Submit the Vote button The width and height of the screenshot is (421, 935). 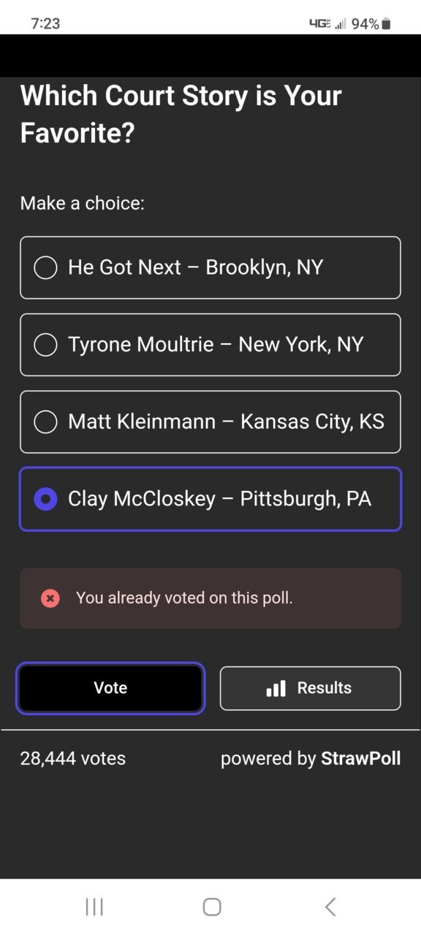pyautogui.click(x=110, y=688)
